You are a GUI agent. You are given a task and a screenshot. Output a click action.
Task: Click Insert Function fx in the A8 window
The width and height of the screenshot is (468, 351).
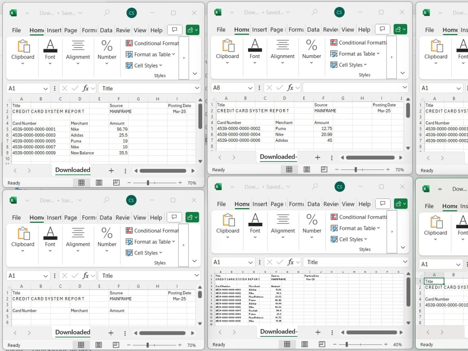291,88
